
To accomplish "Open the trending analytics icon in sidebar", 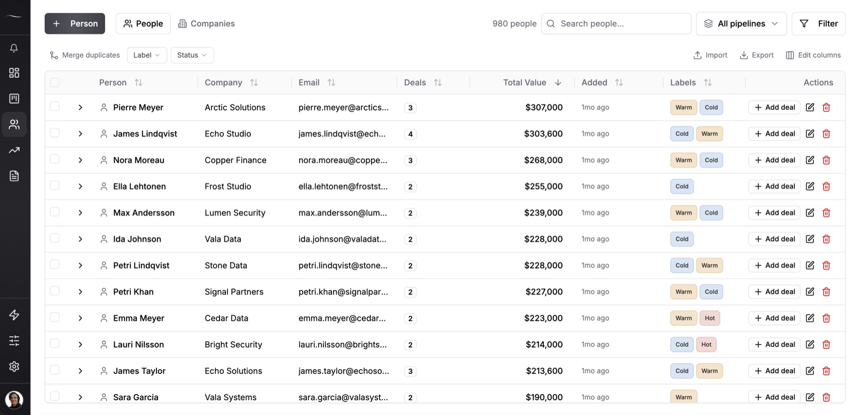I will [14, 150].
